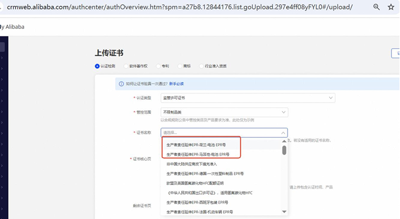Select the option beginning 非中国大陆供应商
Screen dimensions: 400x219
[191, 164]
